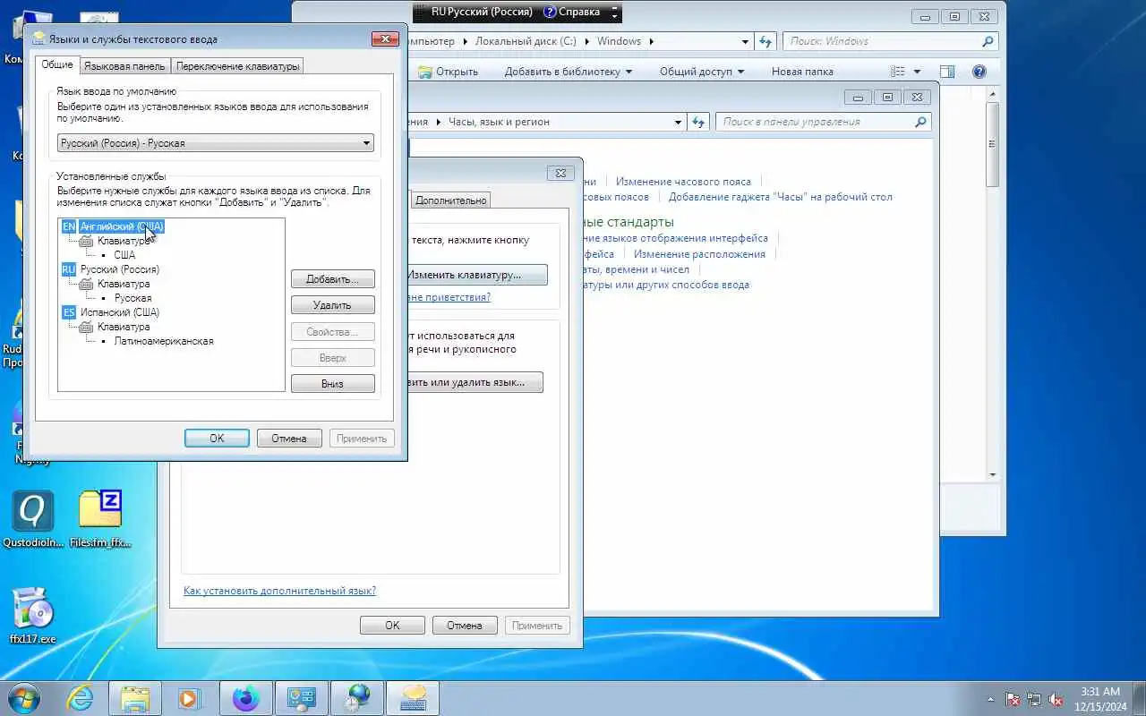Open the Windows Start menu
Viewport: 1146px width, 716px height.
pos(24,698)
